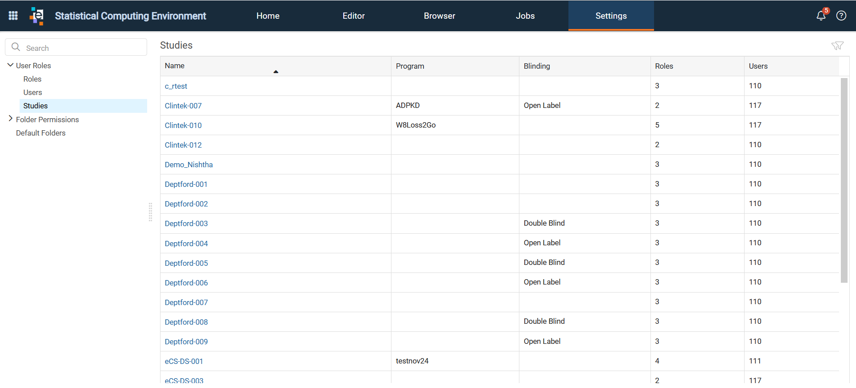Sort by the Program column header
This screenshot has height=388, width=856.
(455, 66)
